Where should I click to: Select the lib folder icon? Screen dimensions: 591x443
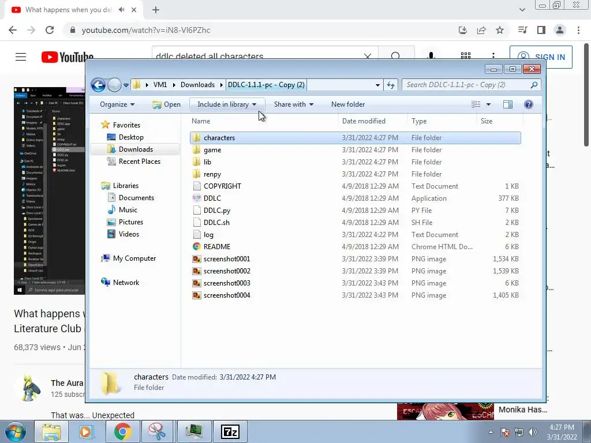[x=196, y=162]
